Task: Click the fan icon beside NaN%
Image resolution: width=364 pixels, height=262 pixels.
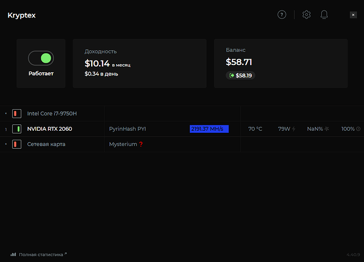Action: coord(327,129)
